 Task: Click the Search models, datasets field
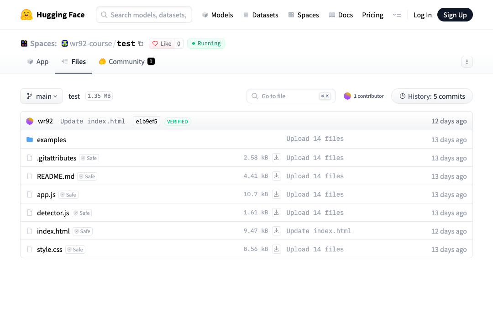pos(144,15)
